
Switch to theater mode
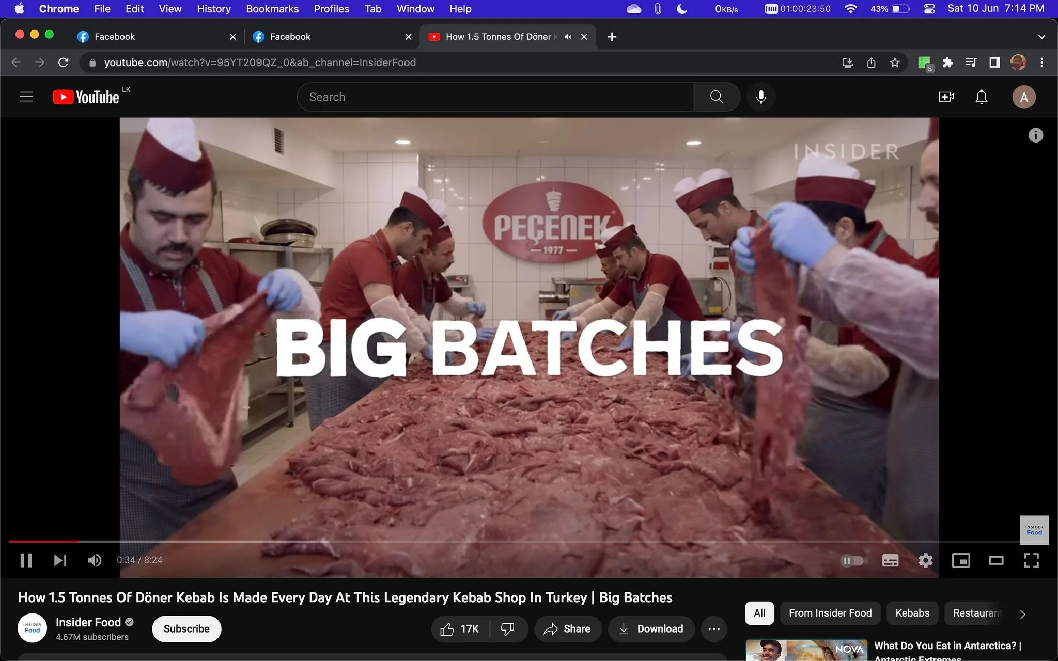[x=996, y=560]
